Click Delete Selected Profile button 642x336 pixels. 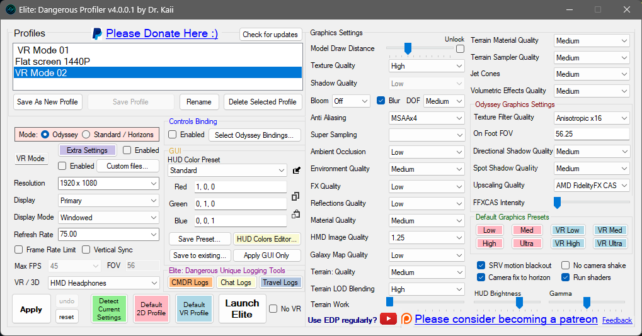click(x=263, y=102)
